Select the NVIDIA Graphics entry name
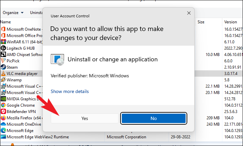This screenshot has width=243, height=146. (23, 99)
